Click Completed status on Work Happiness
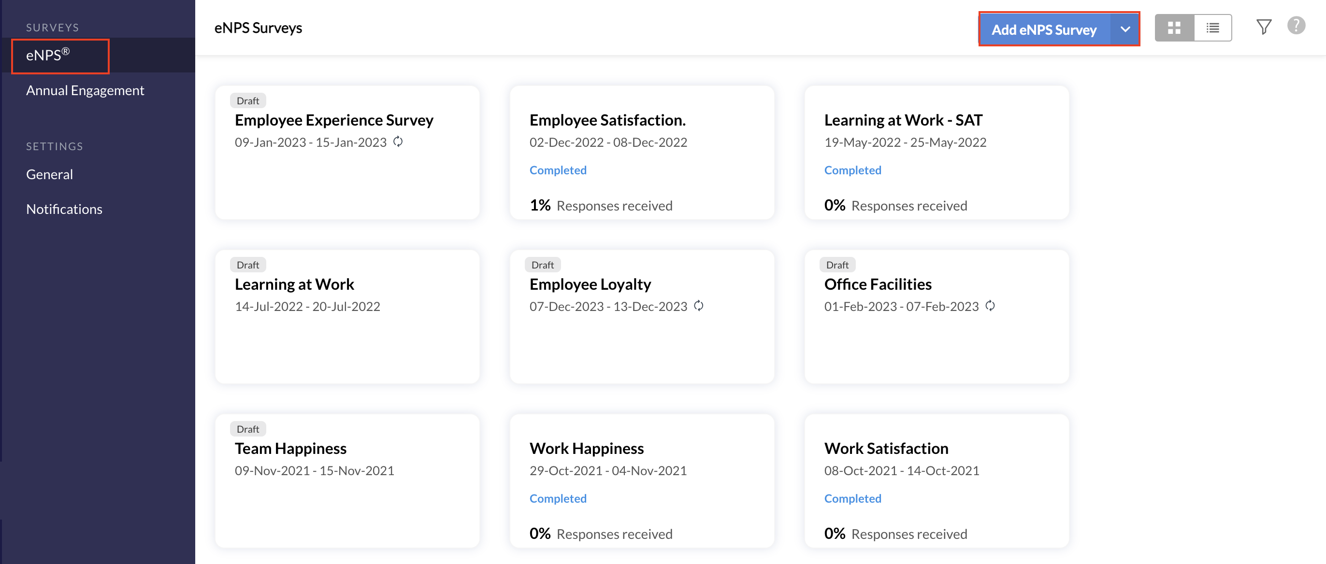The width and height of the screenshot is (1326, 564). 558,498
